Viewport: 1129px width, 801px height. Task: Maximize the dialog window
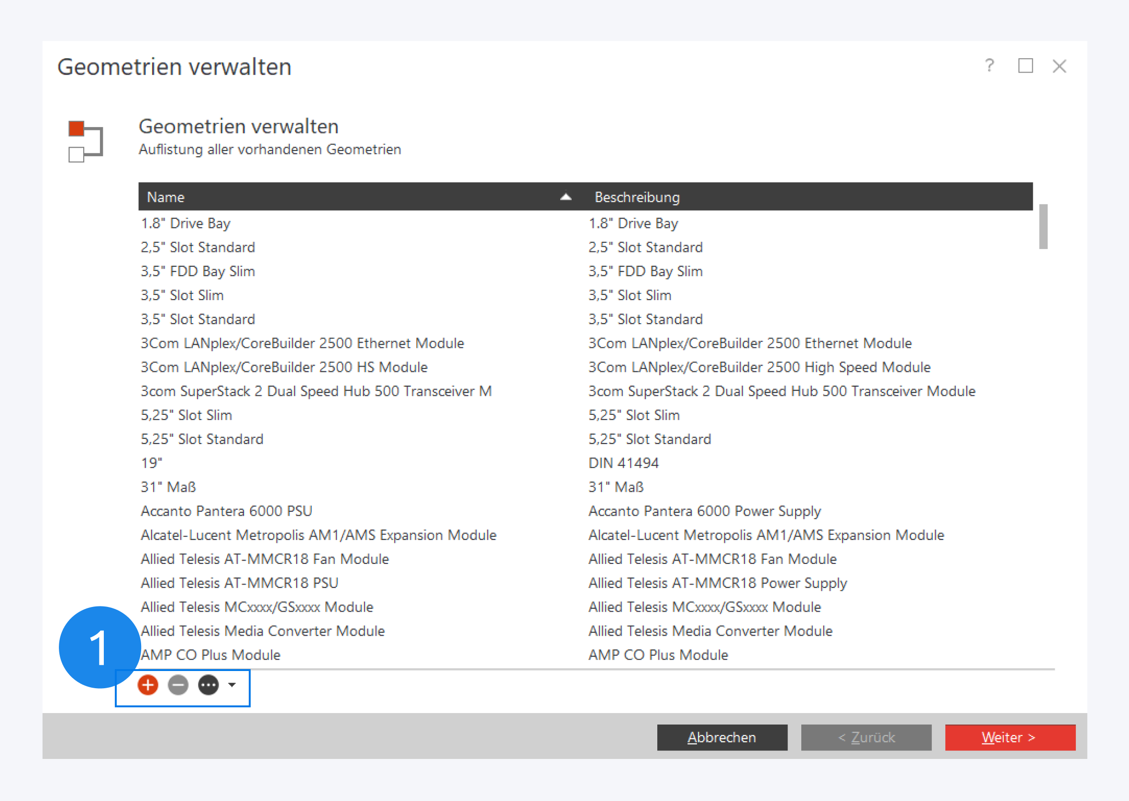point(1025,65)
